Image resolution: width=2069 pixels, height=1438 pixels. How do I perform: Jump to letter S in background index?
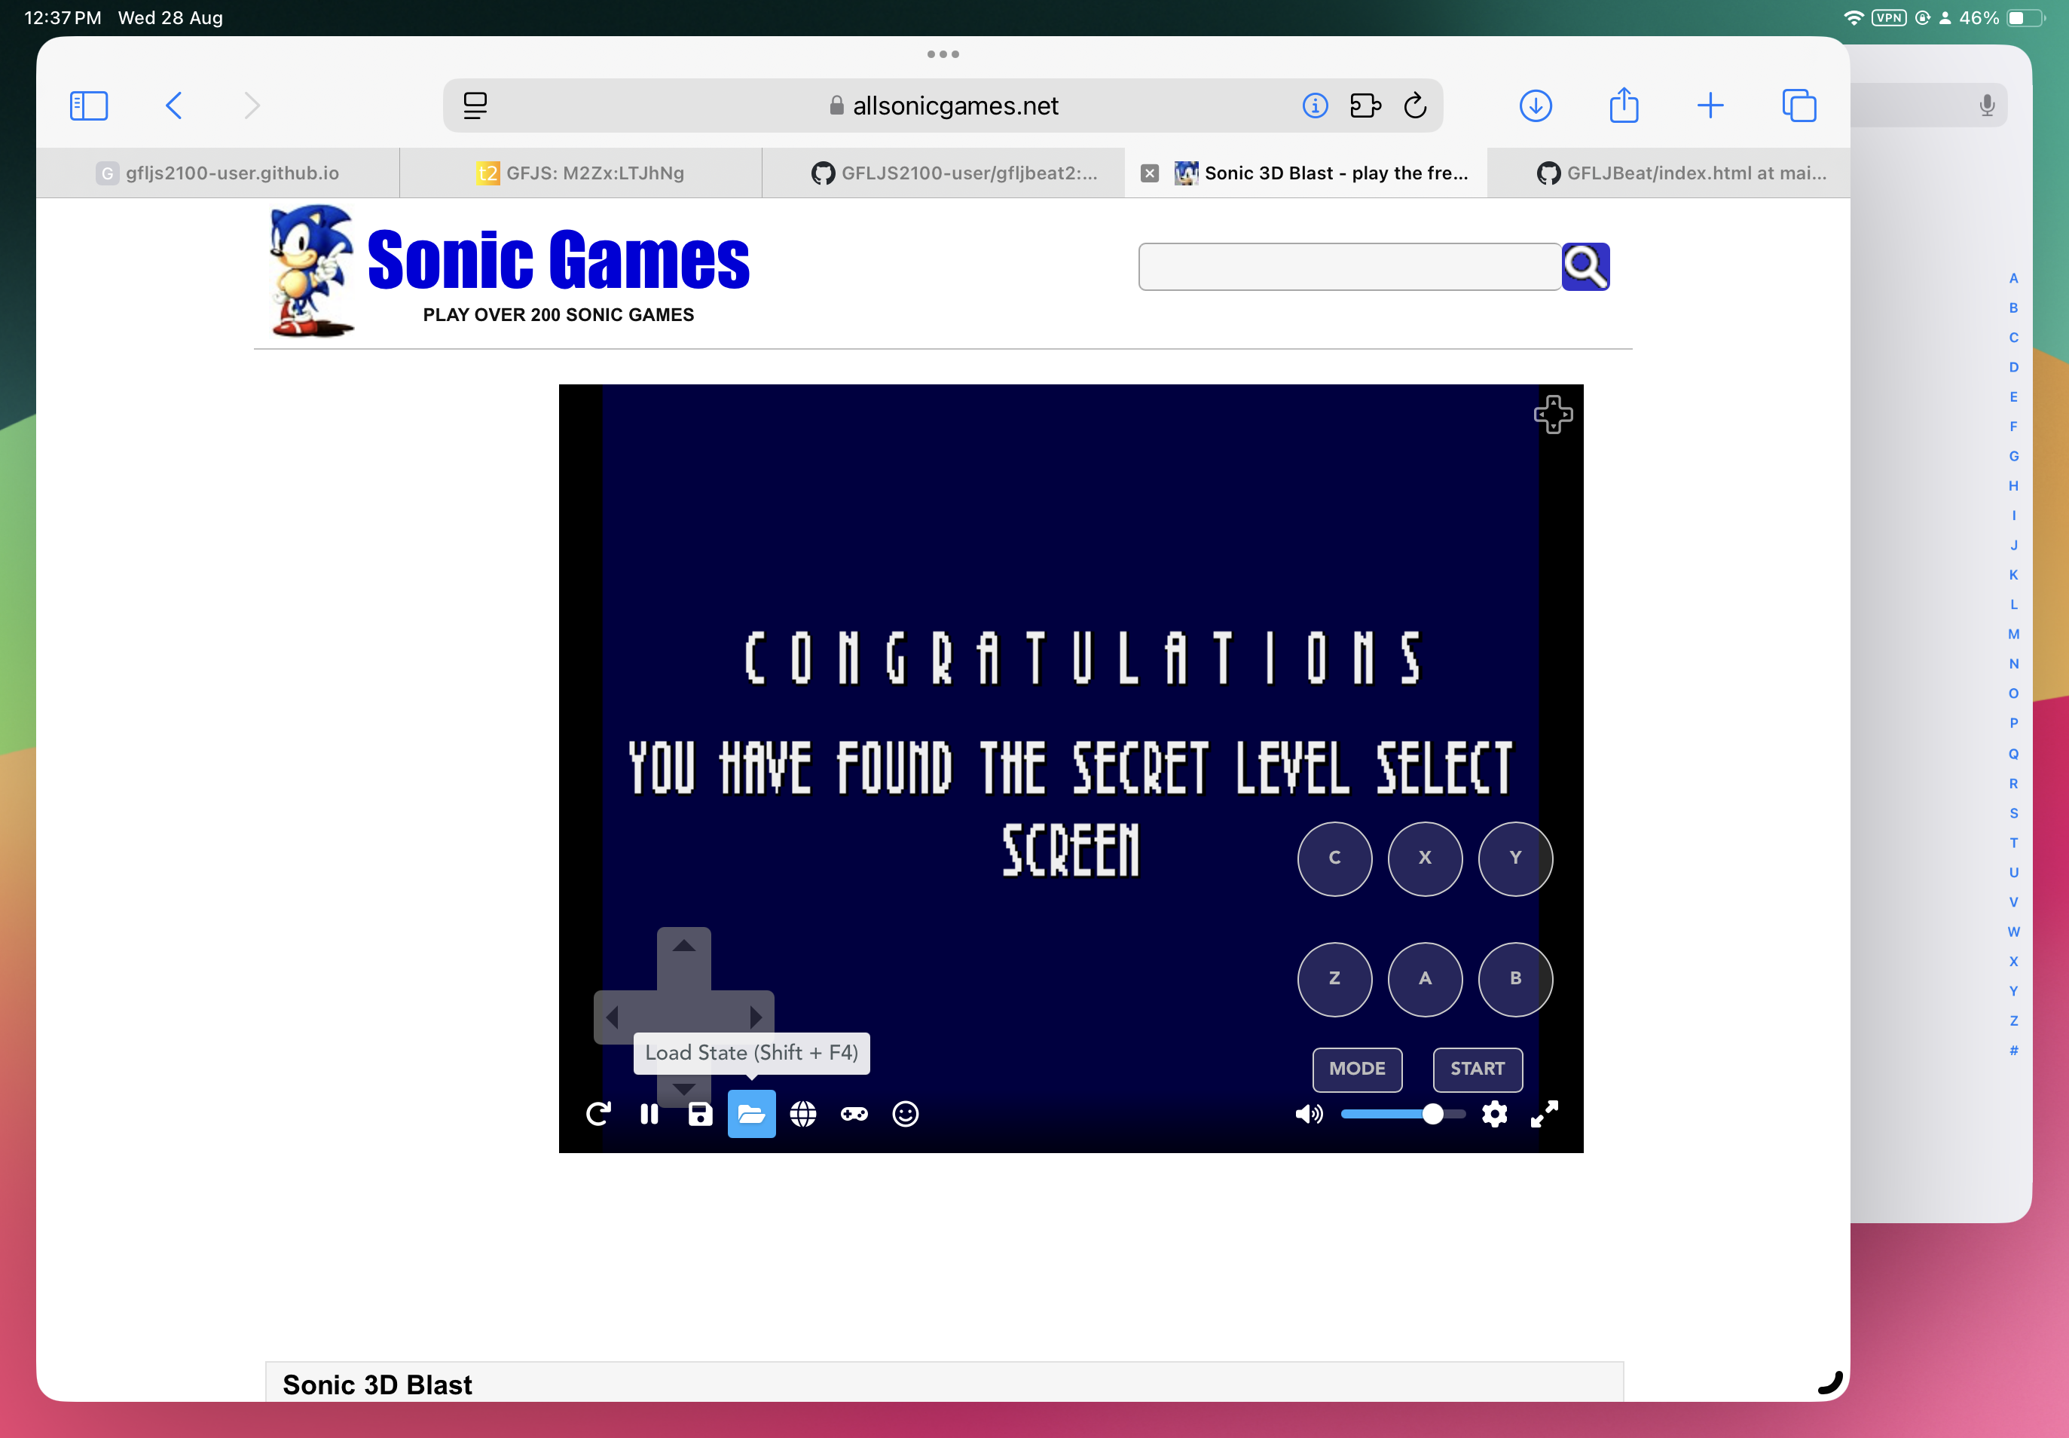click(2012, 812)
